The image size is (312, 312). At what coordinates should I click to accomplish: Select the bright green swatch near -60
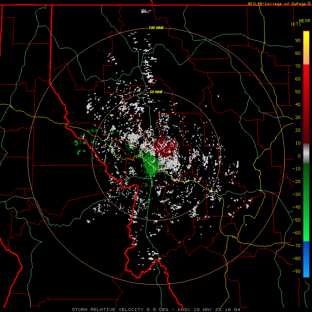pos(306,233)
